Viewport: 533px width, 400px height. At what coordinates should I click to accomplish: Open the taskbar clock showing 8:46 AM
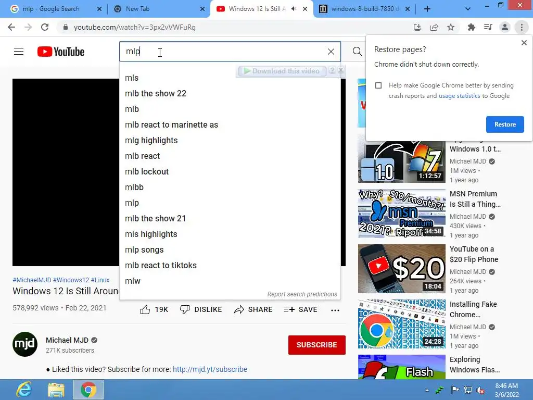click(506, 390)
